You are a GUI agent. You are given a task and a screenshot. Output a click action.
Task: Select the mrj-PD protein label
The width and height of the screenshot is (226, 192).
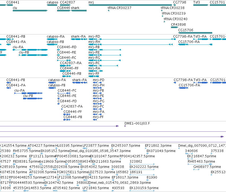tap(99, 80)
